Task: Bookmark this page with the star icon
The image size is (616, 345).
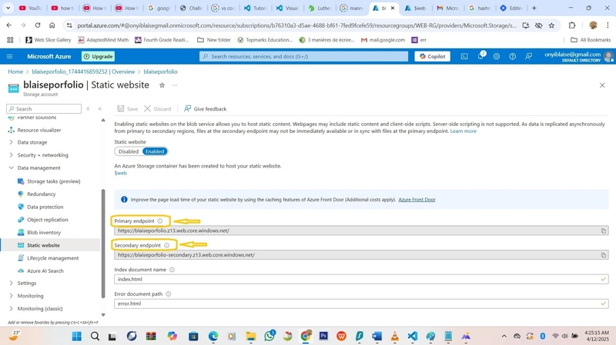Action: pyautogui.click(x=551, y=25)
